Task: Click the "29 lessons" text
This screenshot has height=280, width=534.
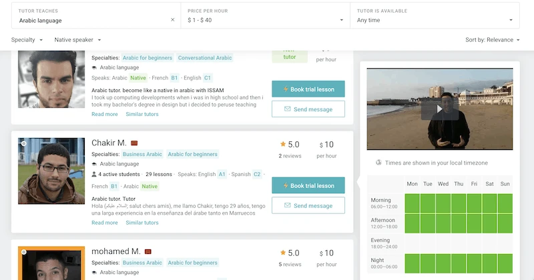Action: pos(159,174)
